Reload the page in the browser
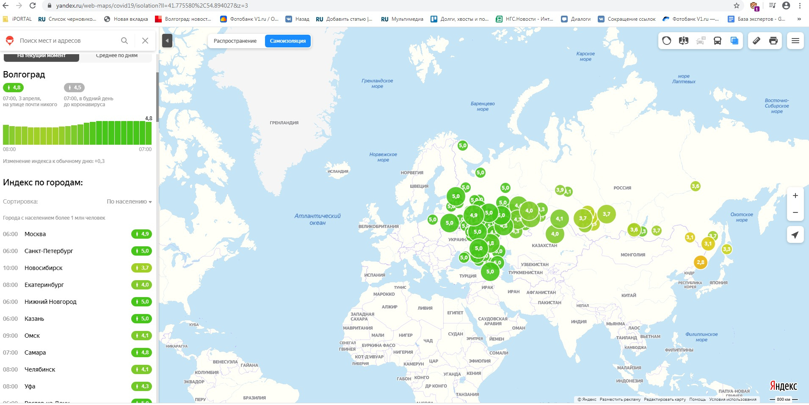 point(33,6)
